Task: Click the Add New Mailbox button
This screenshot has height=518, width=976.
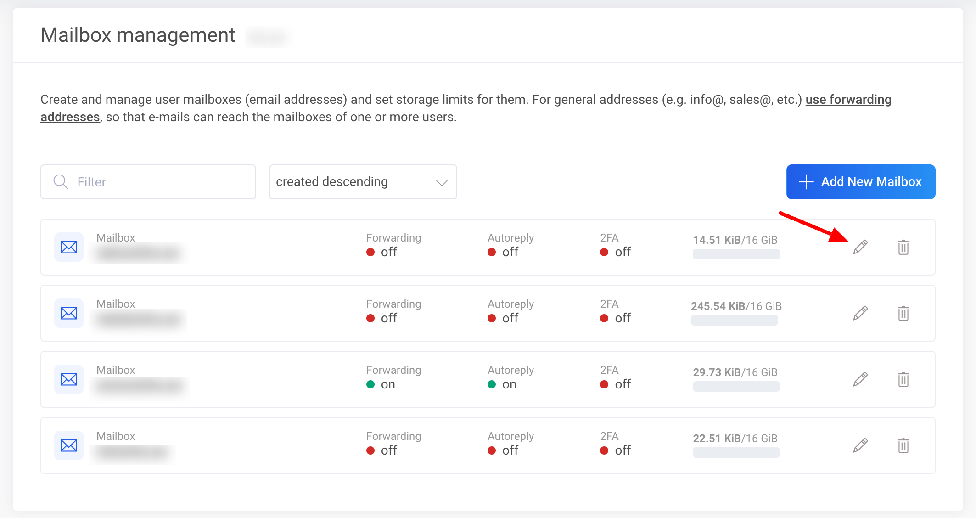Action: [x=860, y=182]
